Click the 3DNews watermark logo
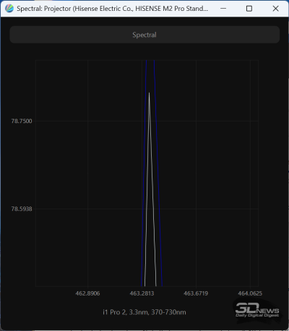Viewport: 289px width, 331px height. coord(257,310)
